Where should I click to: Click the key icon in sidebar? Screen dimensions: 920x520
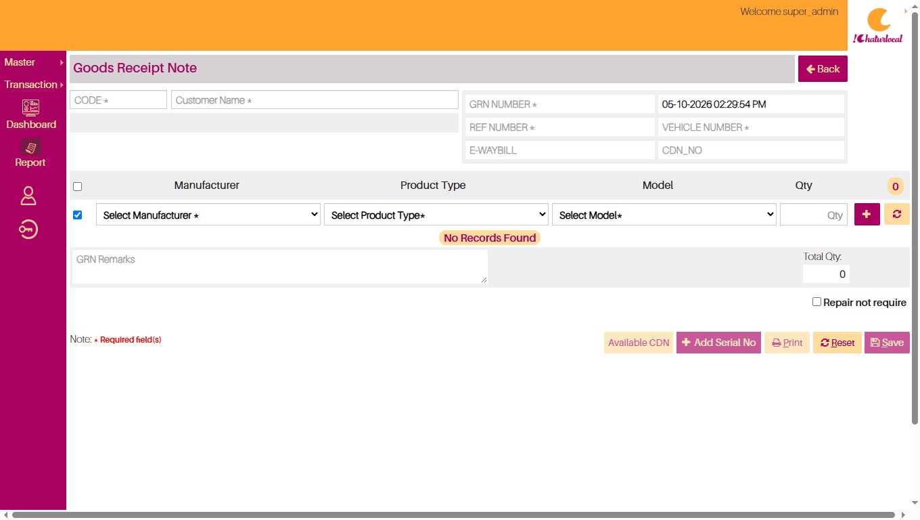pos(28,230)
